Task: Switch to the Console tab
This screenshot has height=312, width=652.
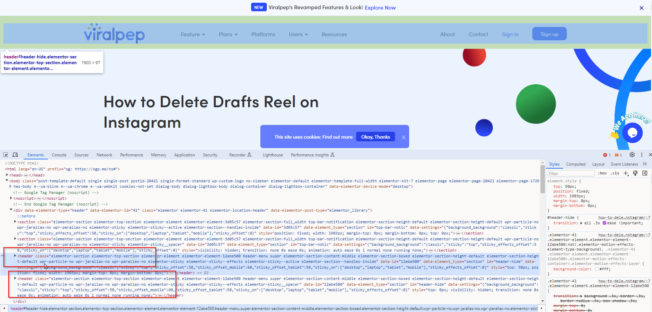Action: 59,155
